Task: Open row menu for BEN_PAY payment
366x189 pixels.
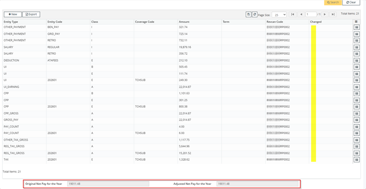Action: (357, 28)
